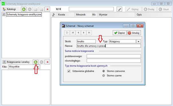Screen dimensions: 173x106
Task: Click the first folder icon in Katalogi toolbar
Action: click(36, 9)
